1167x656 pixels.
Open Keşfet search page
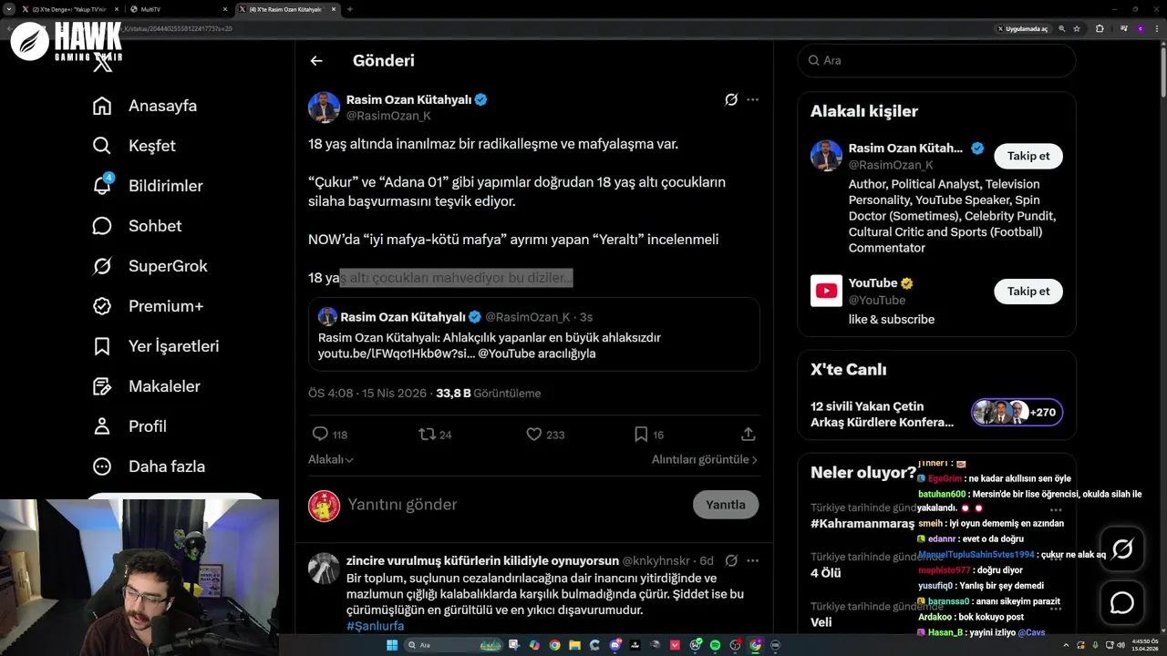tap(134, 146)
